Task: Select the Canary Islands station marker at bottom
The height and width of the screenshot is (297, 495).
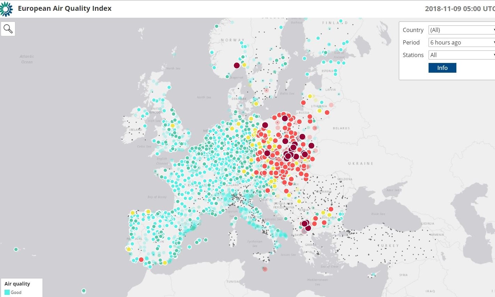Action: [x=83, y=291]
